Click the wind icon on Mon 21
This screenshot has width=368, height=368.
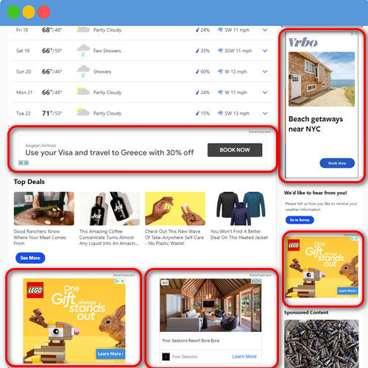pyautogui.click(x=220, y=92)
